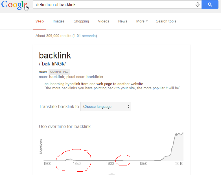Expand the More dropdown menu
Screen dimensions: 221x175
142,21
